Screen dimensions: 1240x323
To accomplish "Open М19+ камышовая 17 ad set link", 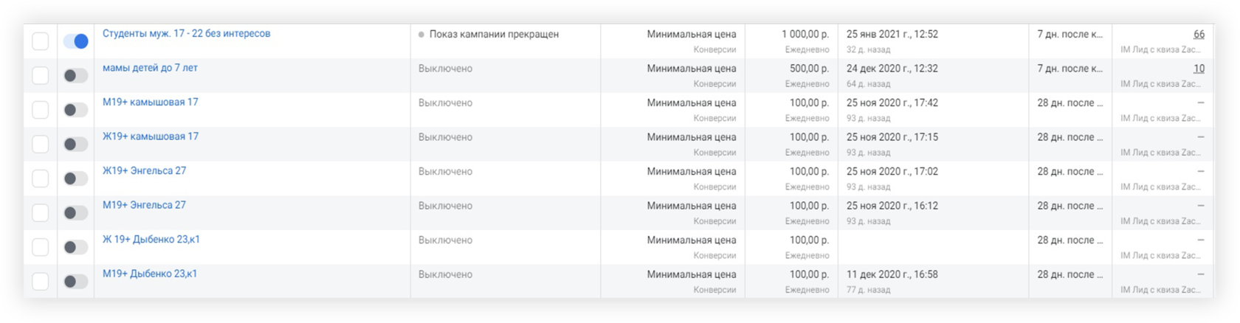I will point(150,103).
